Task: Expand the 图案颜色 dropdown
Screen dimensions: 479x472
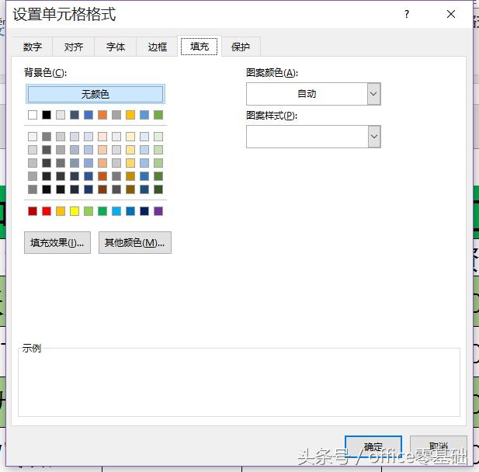Action: 374,94
